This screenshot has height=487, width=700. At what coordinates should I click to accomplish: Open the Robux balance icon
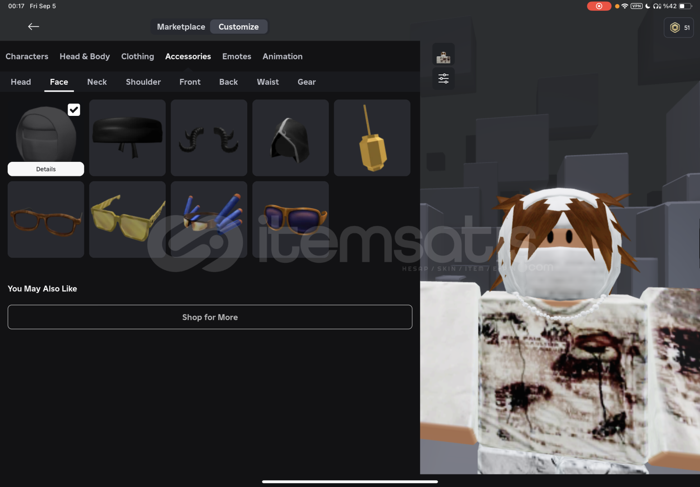tap(678, 28)
